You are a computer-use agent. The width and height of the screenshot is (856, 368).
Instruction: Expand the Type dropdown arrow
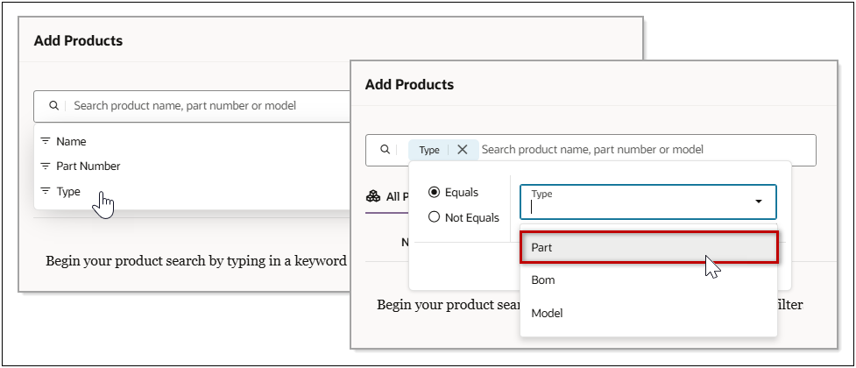758,202
